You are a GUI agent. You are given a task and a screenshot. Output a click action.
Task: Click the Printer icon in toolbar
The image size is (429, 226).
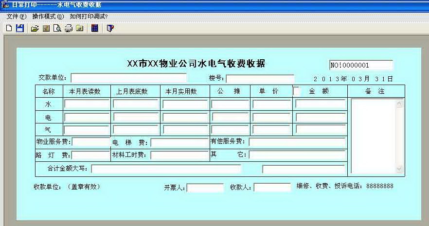69,28
